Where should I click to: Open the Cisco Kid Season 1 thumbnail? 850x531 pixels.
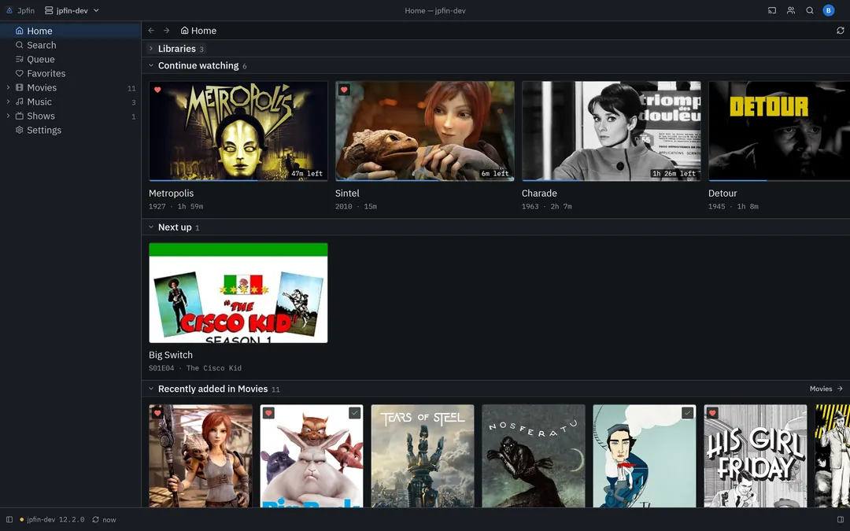[x=238, y=293]
